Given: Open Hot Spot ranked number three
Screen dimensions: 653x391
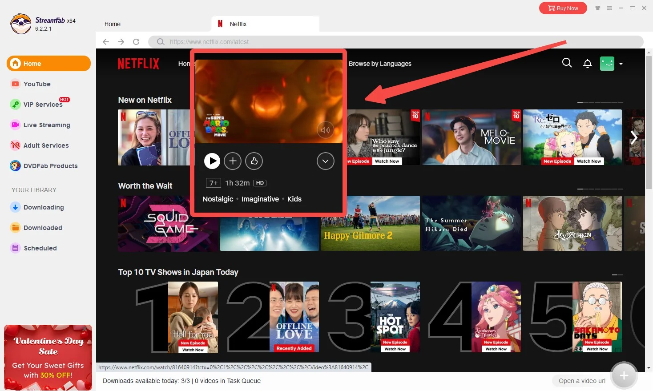Looking at the screenshot, I should [x=395, y=318].
